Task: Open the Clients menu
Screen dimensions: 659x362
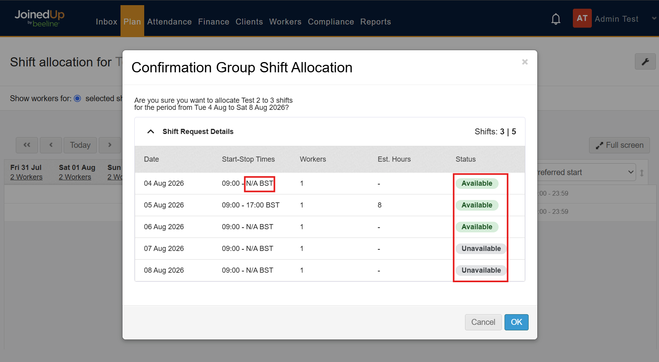Action: tap(249, 22)
